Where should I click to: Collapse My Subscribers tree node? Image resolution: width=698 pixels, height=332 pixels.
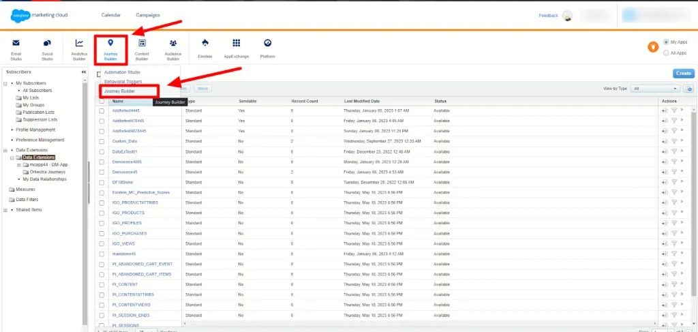pos(5,83)
